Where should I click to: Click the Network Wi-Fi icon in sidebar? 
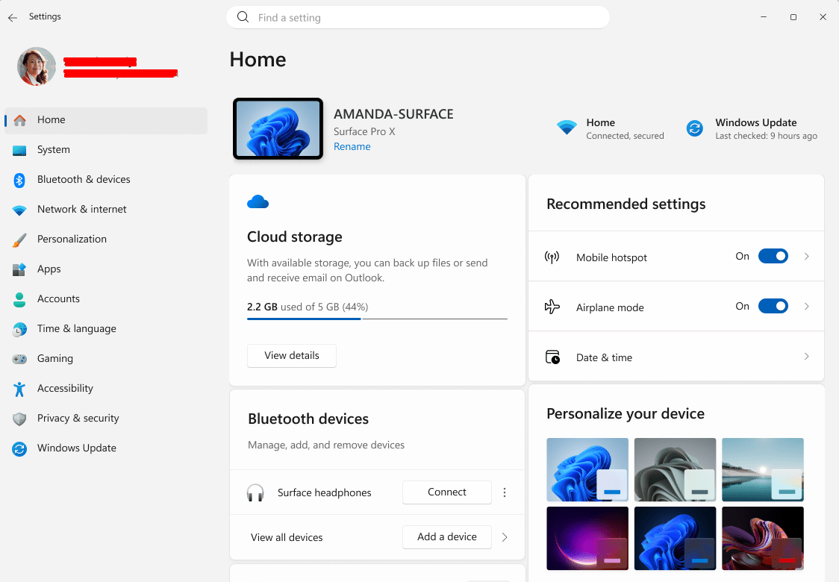point(20,210)
